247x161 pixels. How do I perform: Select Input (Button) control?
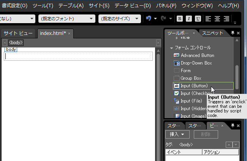click(x=203, y=86)
